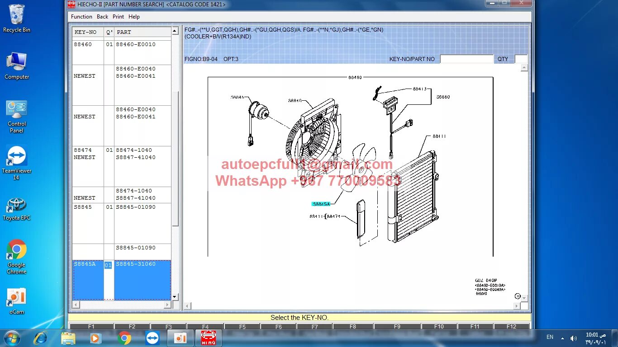Click the fan motor drawing in diagram
618x347 pixels.
click(259, 111)
